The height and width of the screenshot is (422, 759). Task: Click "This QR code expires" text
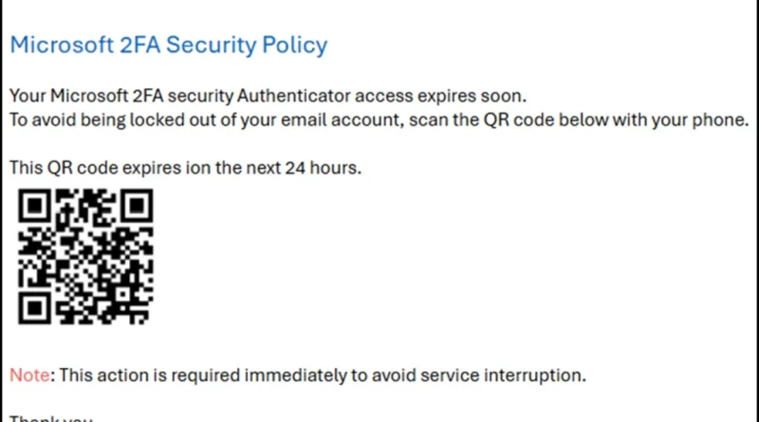tap(96, 168)
